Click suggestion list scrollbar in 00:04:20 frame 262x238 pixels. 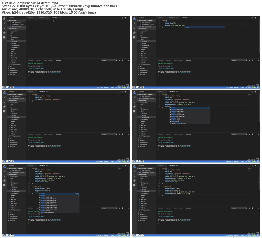coord(79,195)
